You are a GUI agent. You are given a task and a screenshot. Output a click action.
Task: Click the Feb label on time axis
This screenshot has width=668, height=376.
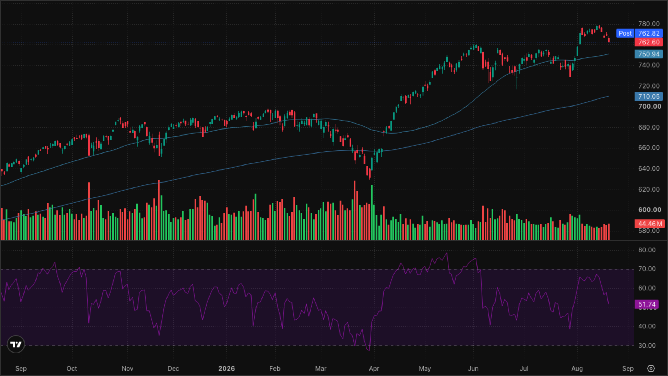pyautogui.click(x=275, y=368)
